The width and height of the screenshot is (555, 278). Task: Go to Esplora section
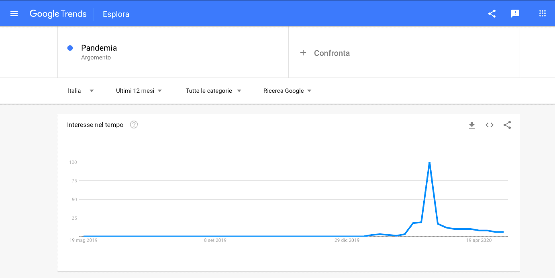click(x=116, y=14)
